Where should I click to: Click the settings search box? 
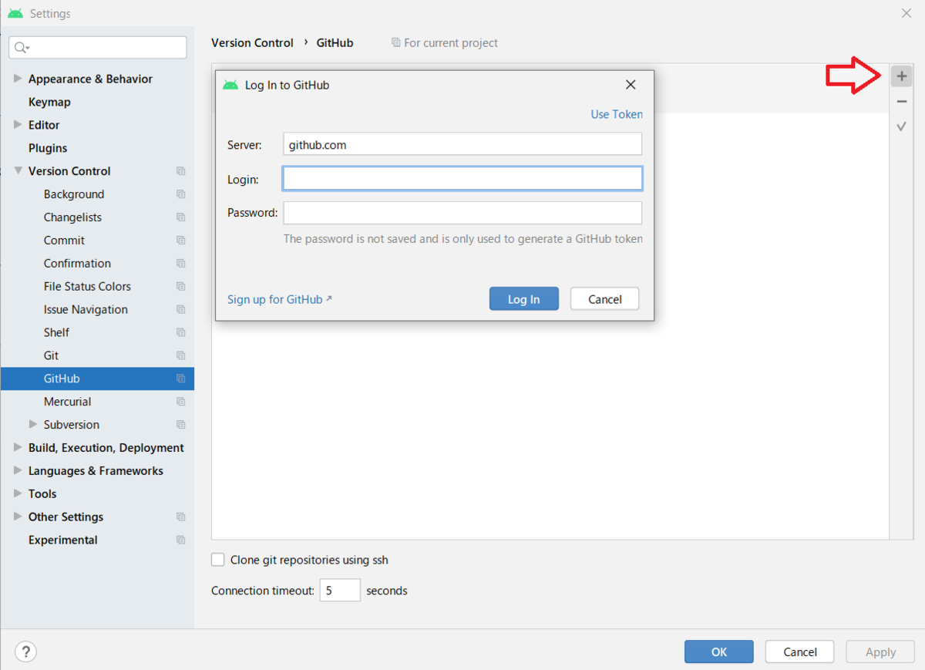click(98, 48)
